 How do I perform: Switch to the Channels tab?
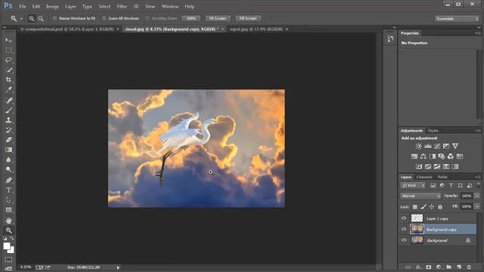424,177
